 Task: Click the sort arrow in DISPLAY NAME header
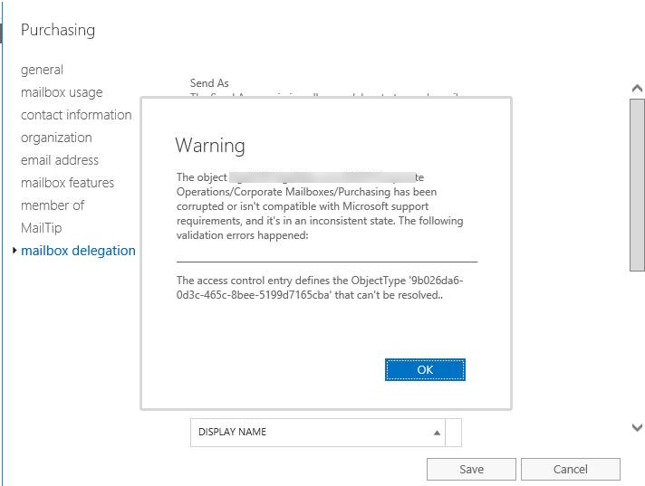click(437, 433)
